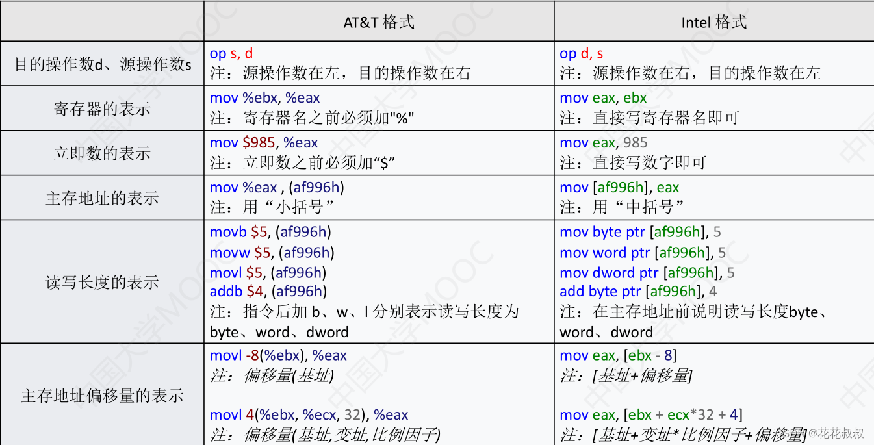Click the movl -8(%ebx), %eax instruction
Screen dimensions: 874x445
coord(278,355)
